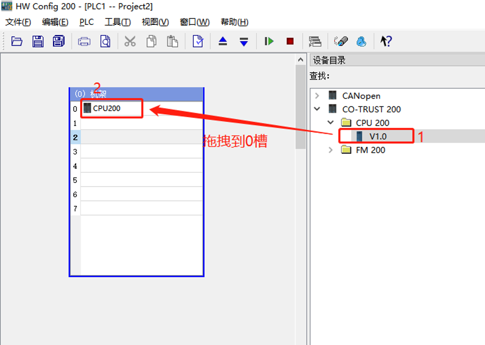The width and height of the screenshot is (485, 345).
Task: Click the scroll-up arrow of rack view
Action: pyautogui.click(x=300, y=60)
